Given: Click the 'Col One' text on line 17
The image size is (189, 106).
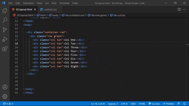Looking at the screenshot, I should 70,40.
